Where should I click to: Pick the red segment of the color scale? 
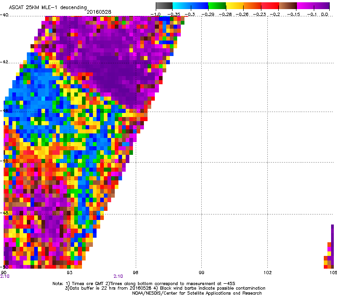(x=270, y=6)
